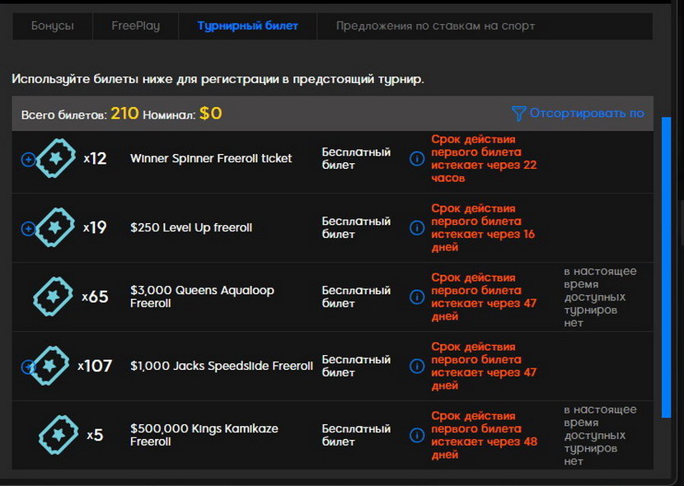Image resolution: width=684 pixels, height=486 pixels.
Task: Click the funnel filter icon
Action: coord(518,114)
